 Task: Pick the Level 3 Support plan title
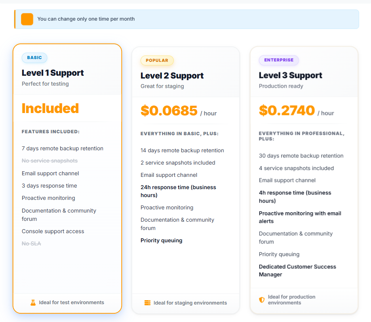(290, 75)
